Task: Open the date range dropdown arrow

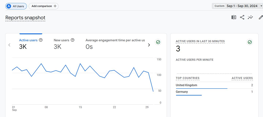Action: [261, 6]
